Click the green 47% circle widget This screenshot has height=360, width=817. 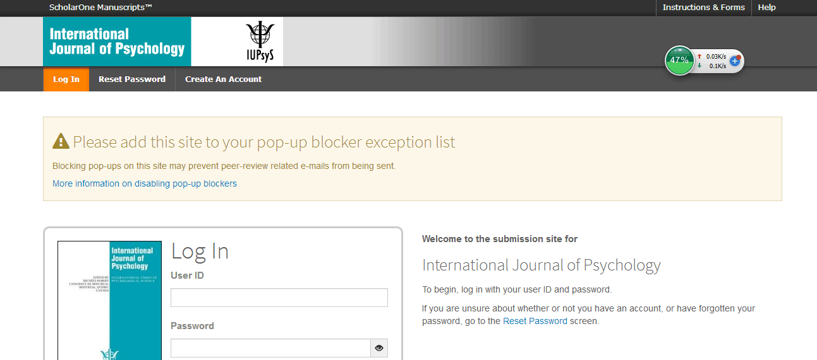point(679,61)
